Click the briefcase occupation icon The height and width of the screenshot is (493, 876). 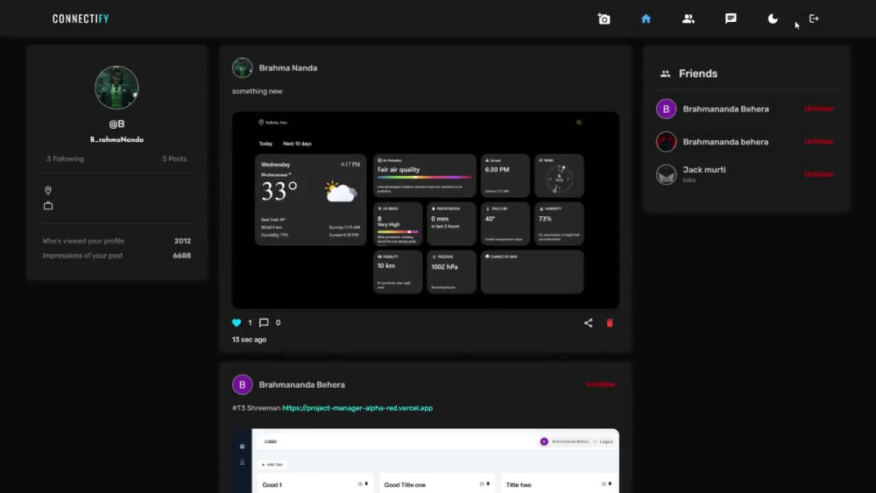tap(48, 206)
